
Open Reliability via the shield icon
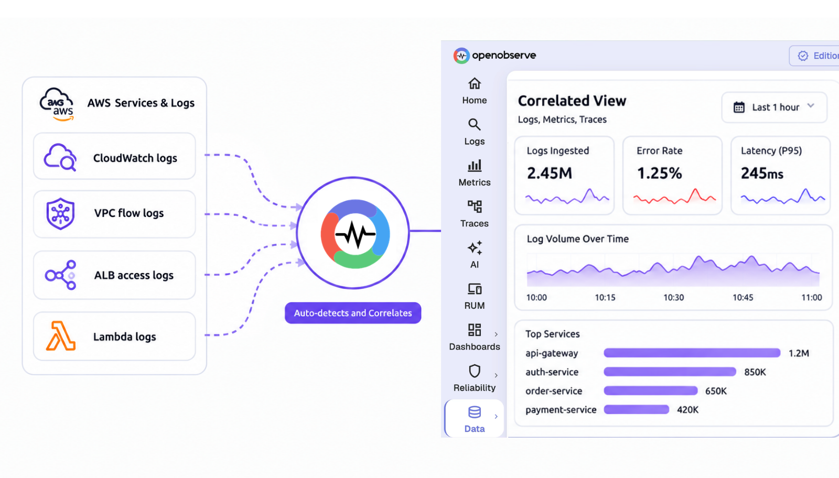click(475, 371)
